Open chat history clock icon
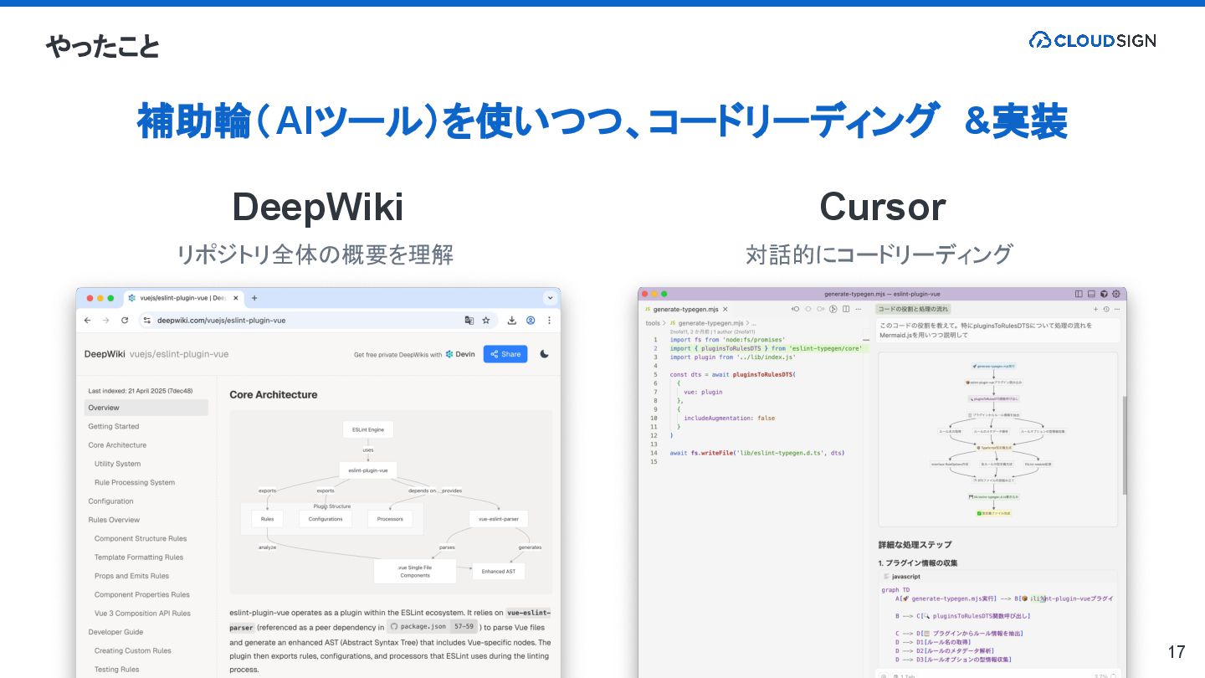Viewport: 1205px width, 678px height. (x=1106, y=309)
